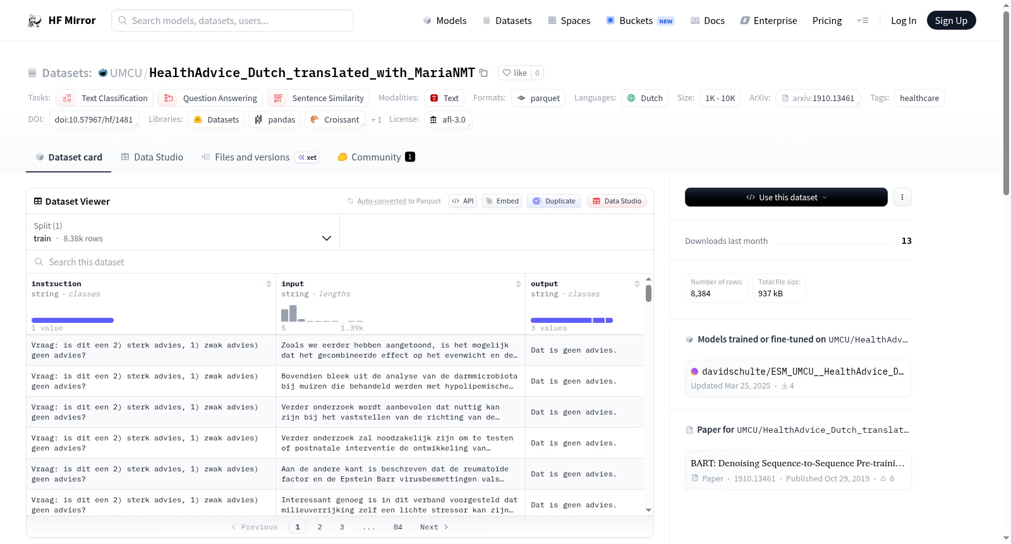1011x544 pixels.
Task: Go to page 3 of dataset rows
Action: [342, 527]
